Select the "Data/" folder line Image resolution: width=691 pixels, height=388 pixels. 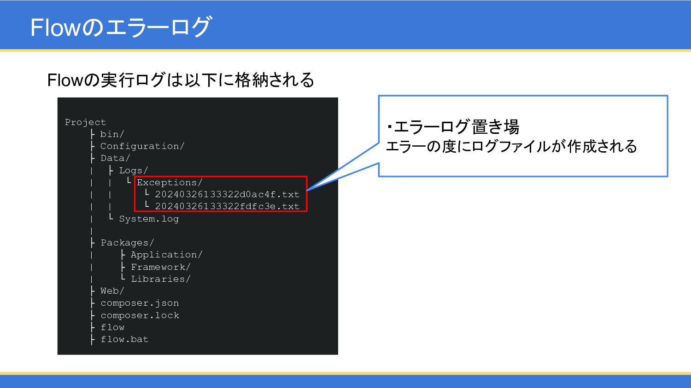pyautogui.click(x=115, y=158)
